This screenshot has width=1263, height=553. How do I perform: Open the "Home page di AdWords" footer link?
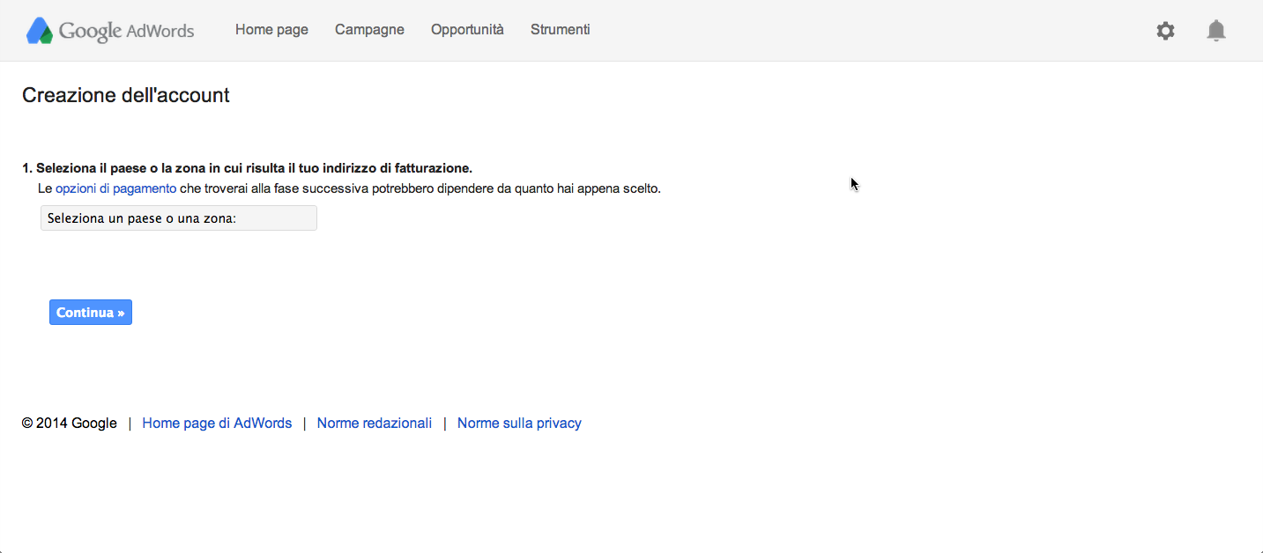coord(217,424)
